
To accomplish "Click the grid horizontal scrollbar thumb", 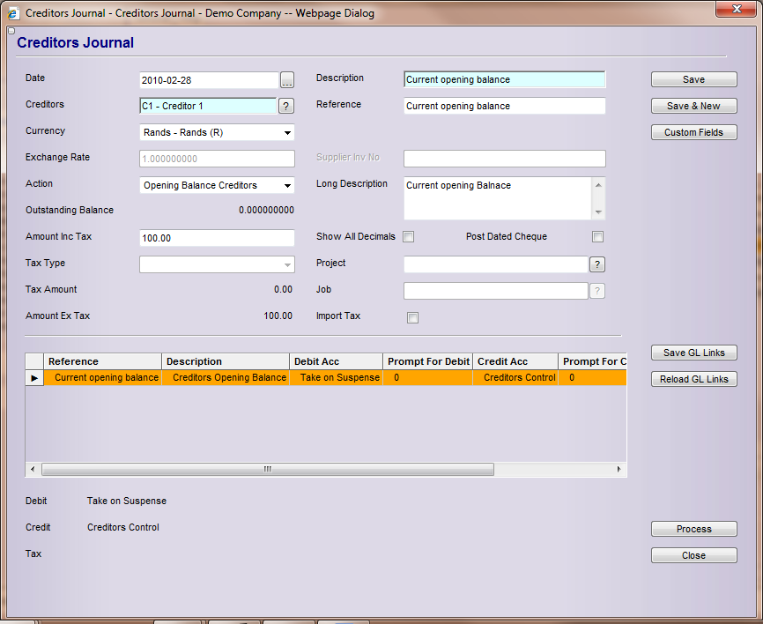I will click(267, 470).
